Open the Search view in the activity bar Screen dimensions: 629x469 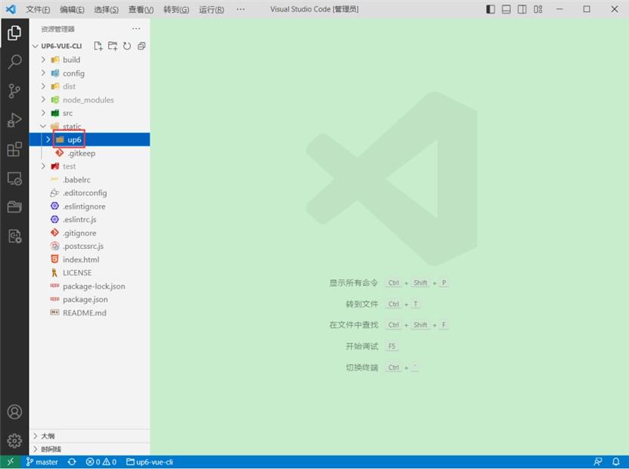pos(14,61)
